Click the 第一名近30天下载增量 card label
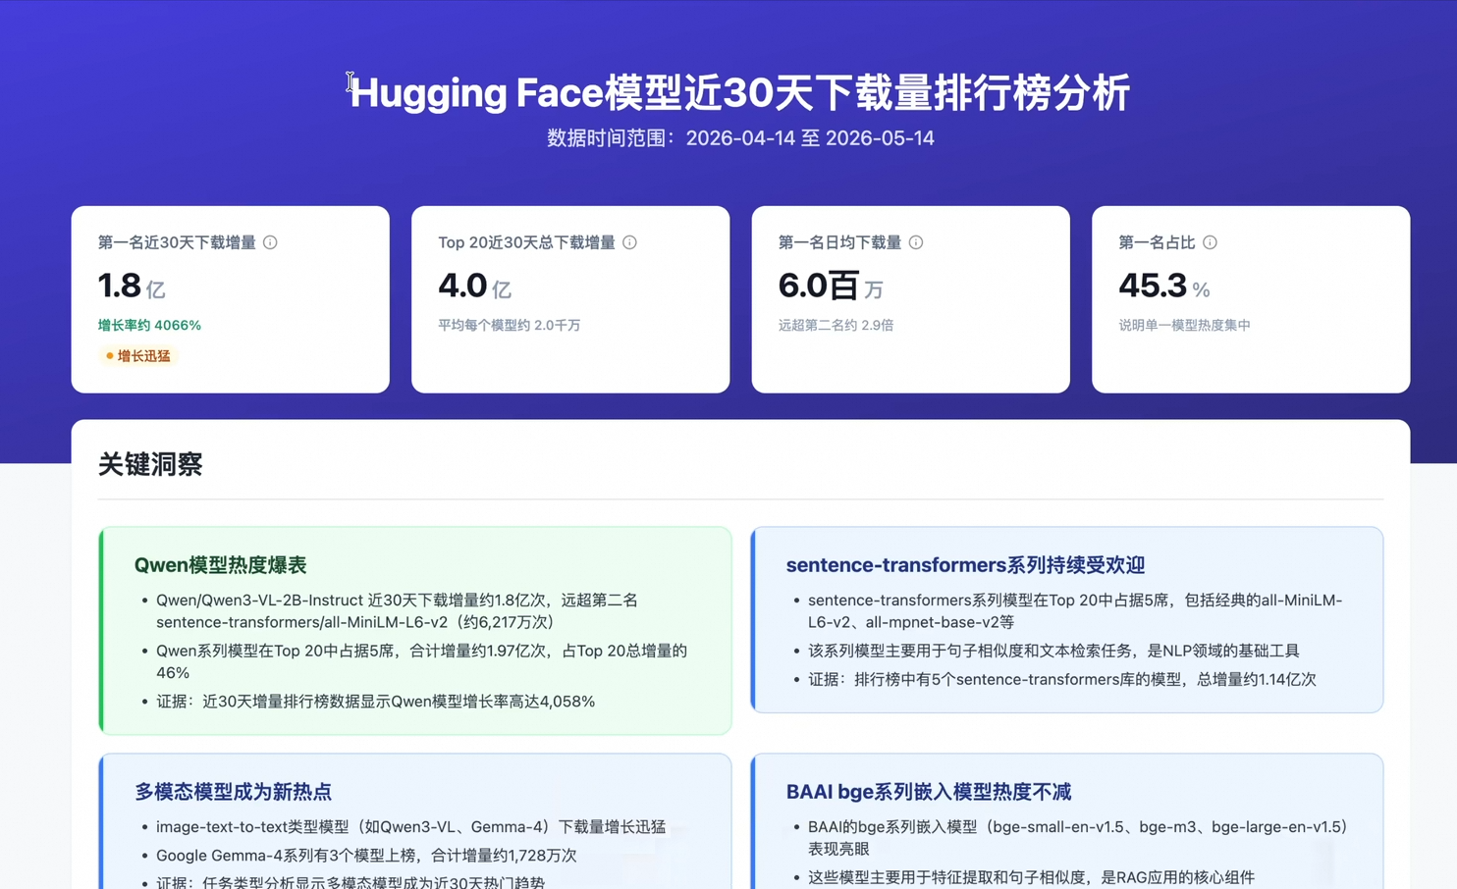The image size is (1457, 889). (177, 242)
